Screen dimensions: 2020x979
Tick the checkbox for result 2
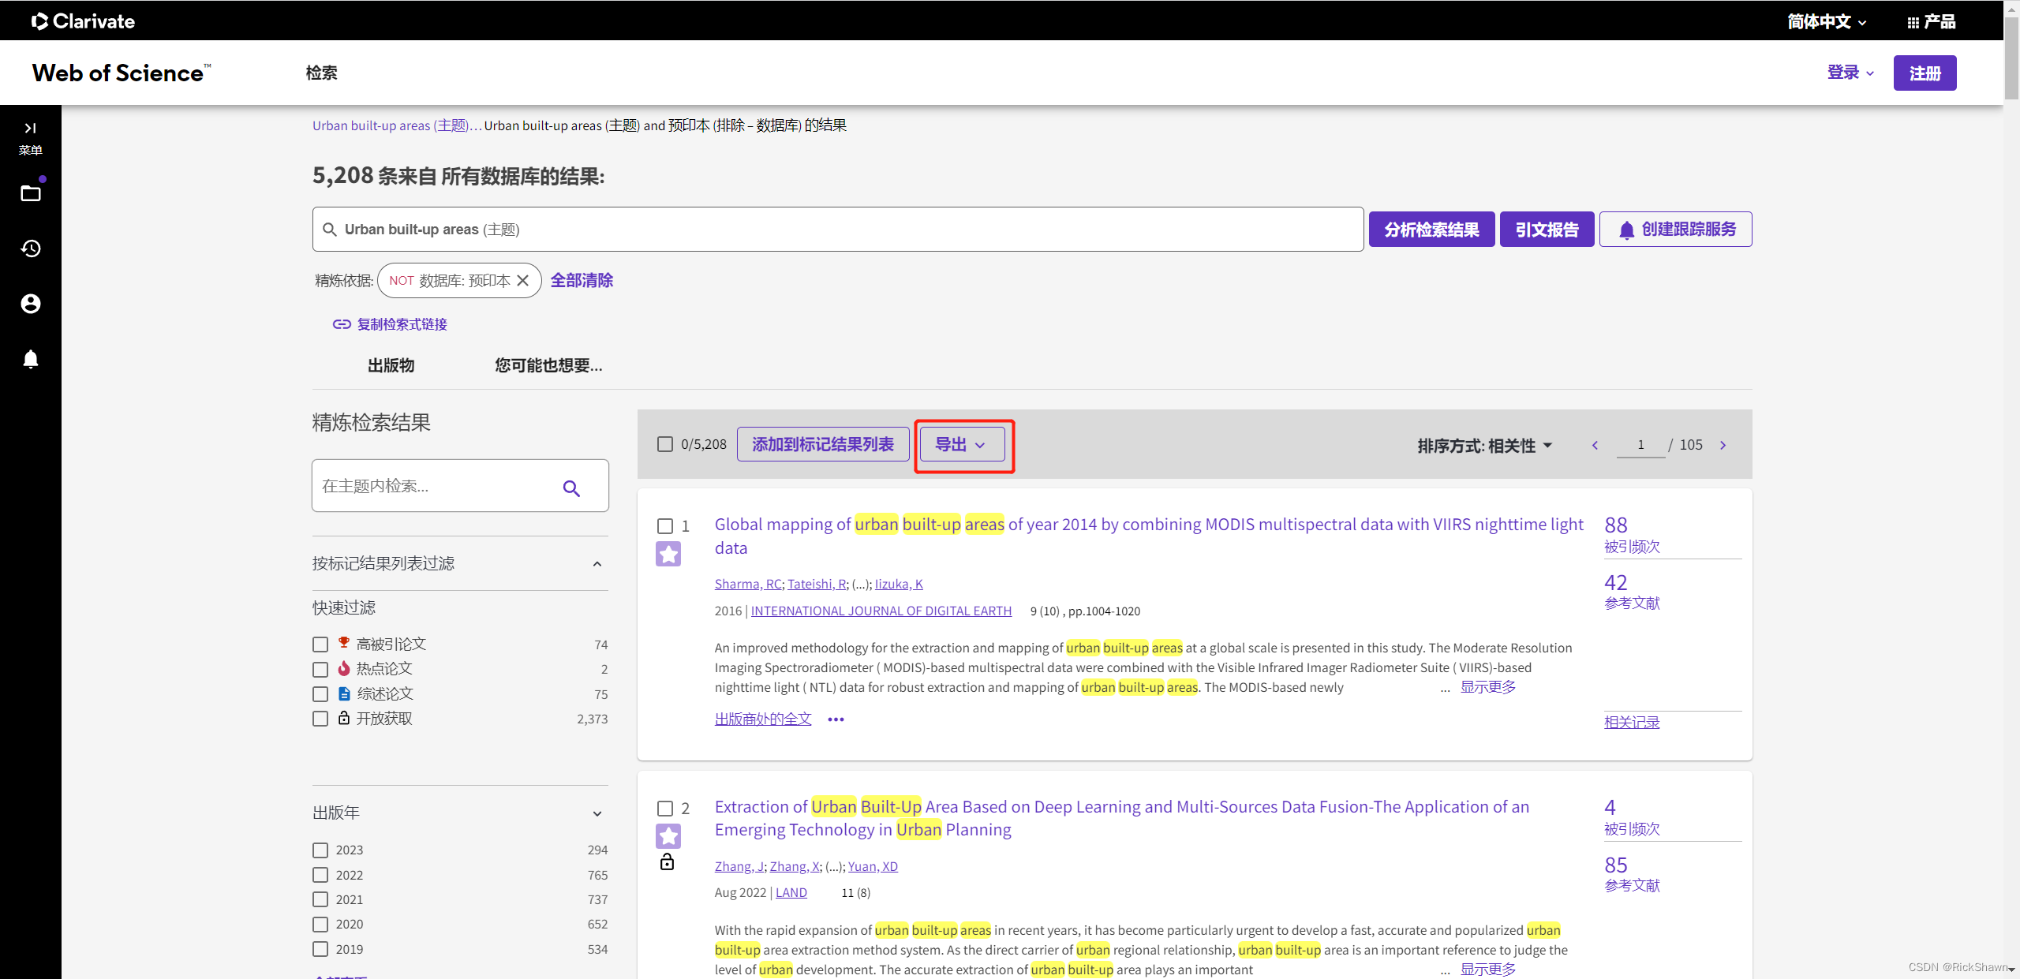(665, 809)
